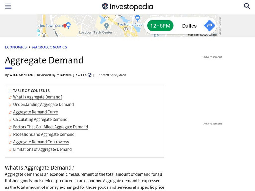Open Aggregate Demand Controversy section

click(x=40, y=142)
